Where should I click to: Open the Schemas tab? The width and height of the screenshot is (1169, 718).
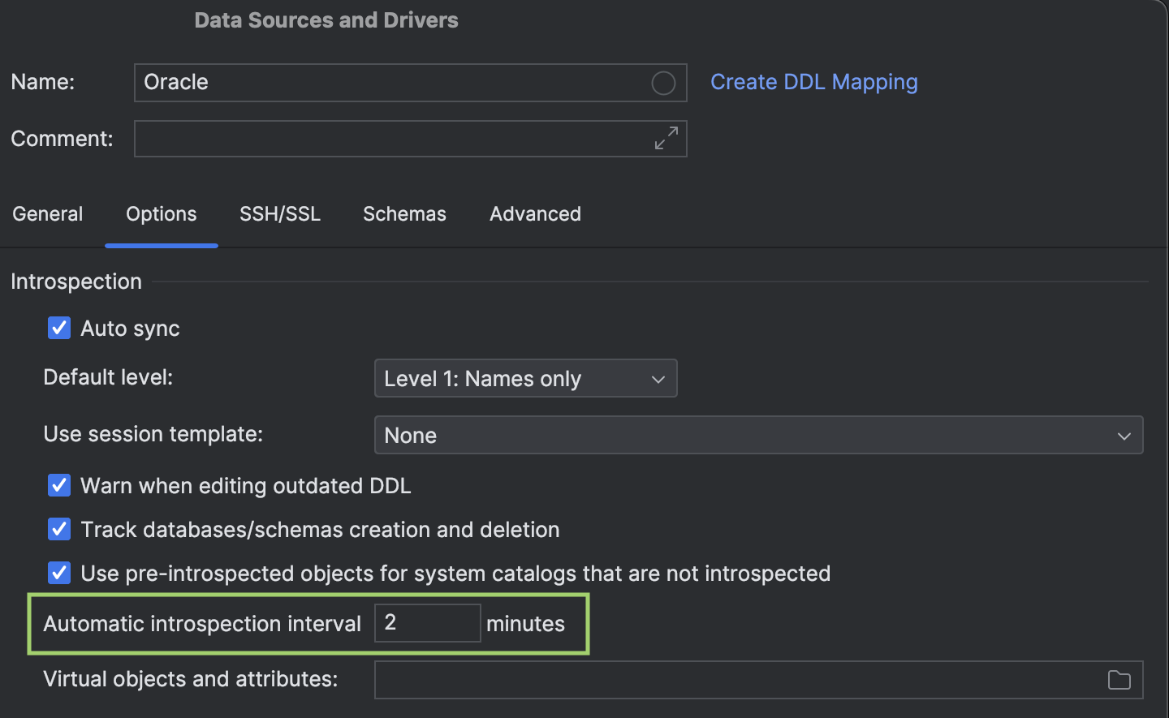(404, 213)
